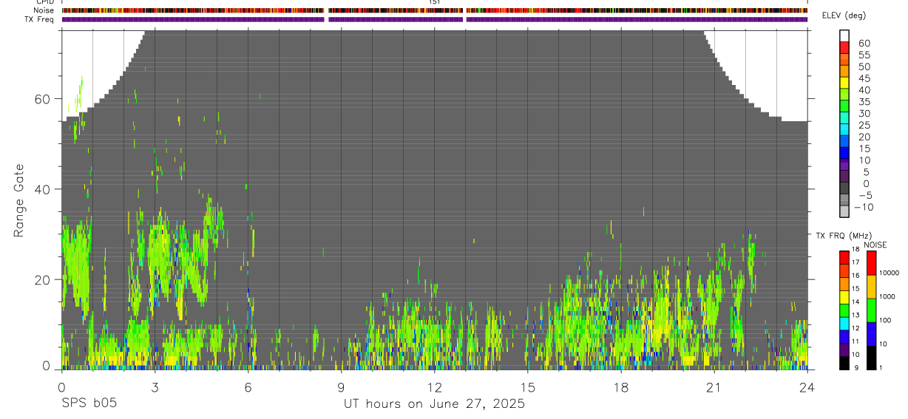Click the '151' CPID value at top
Screen dimensions: 908x419
click(435, 2)
